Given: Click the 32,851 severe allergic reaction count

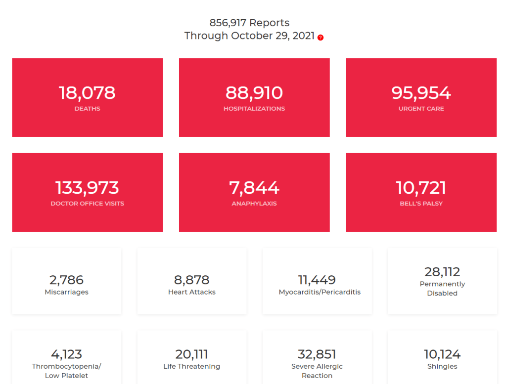Looking at the screenshot, I should coord(317,354).
